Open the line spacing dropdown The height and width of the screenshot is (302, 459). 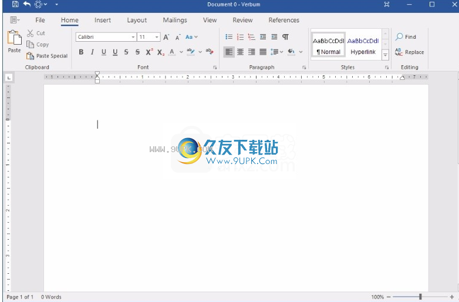click(276, 52)
